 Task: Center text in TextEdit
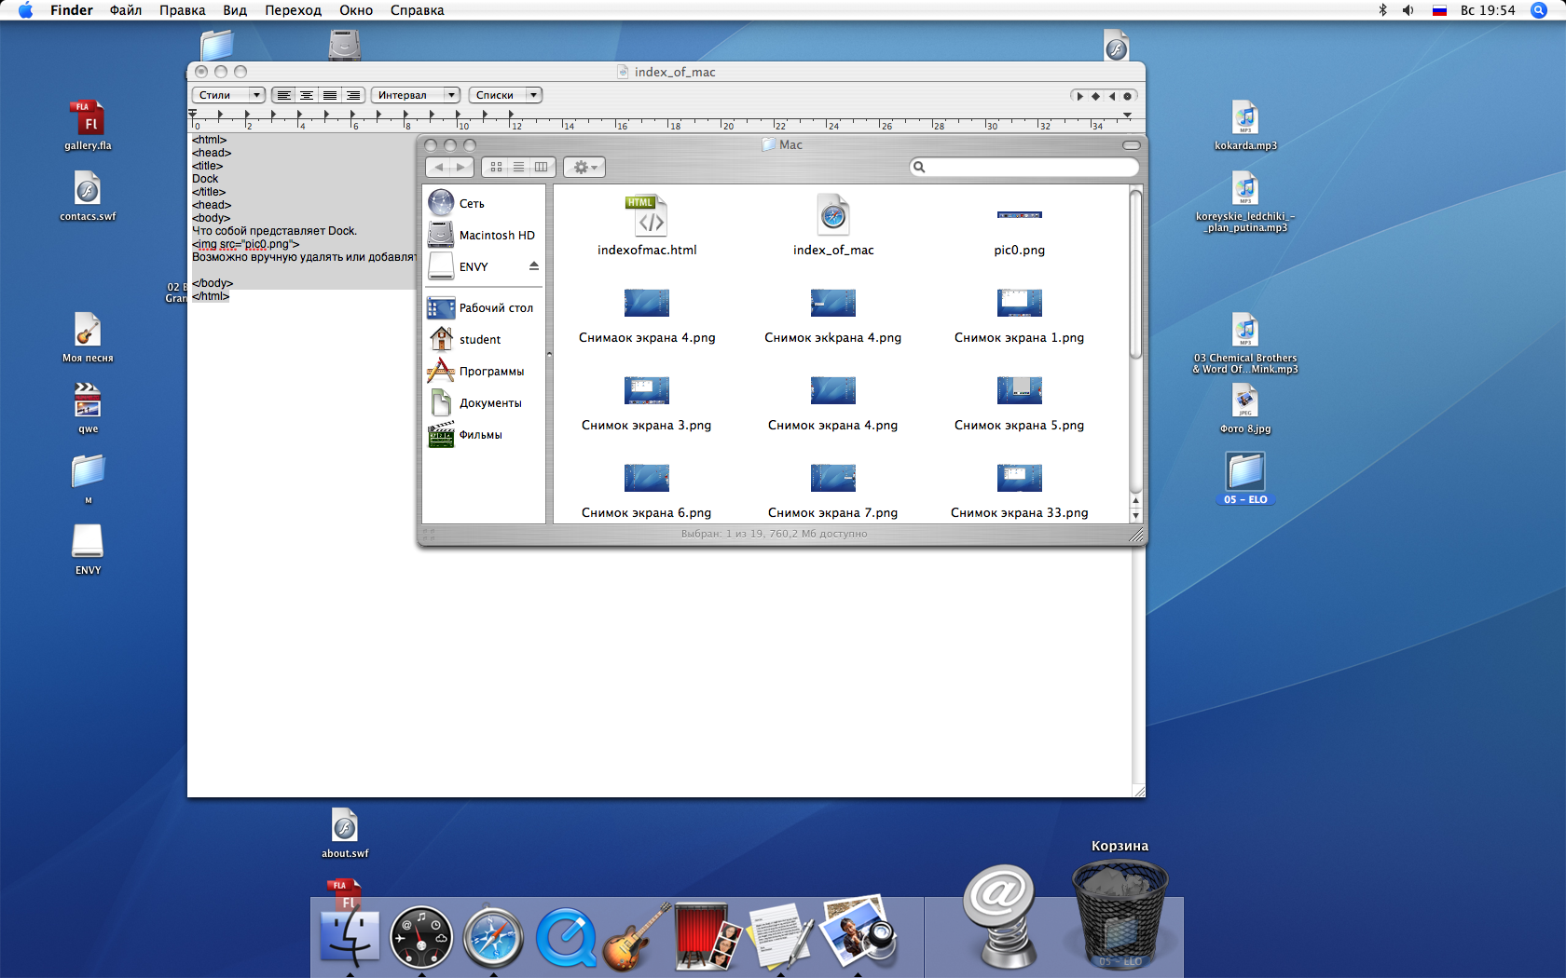pyautogui.click(x=307, y=95)
